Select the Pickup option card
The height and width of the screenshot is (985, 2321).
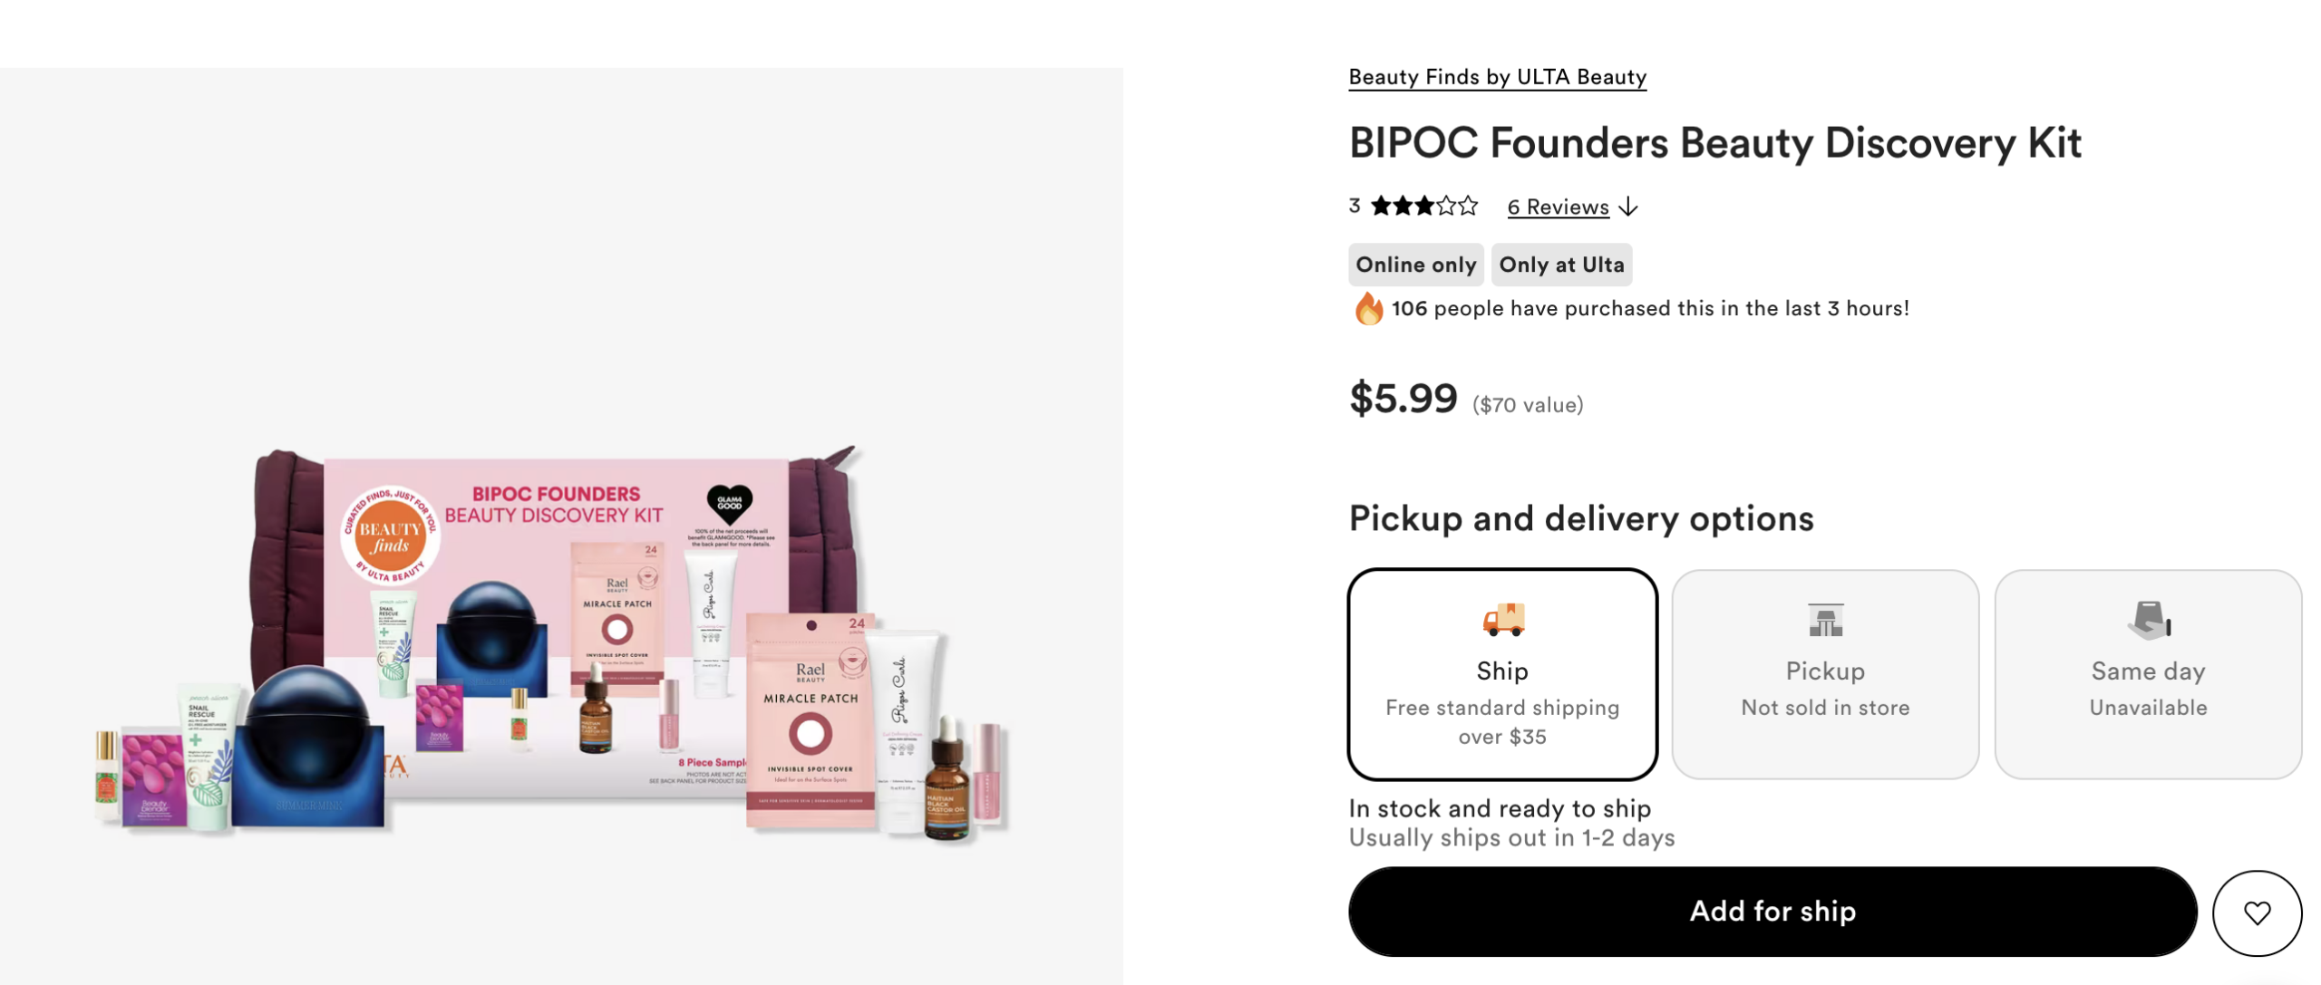1824,674
